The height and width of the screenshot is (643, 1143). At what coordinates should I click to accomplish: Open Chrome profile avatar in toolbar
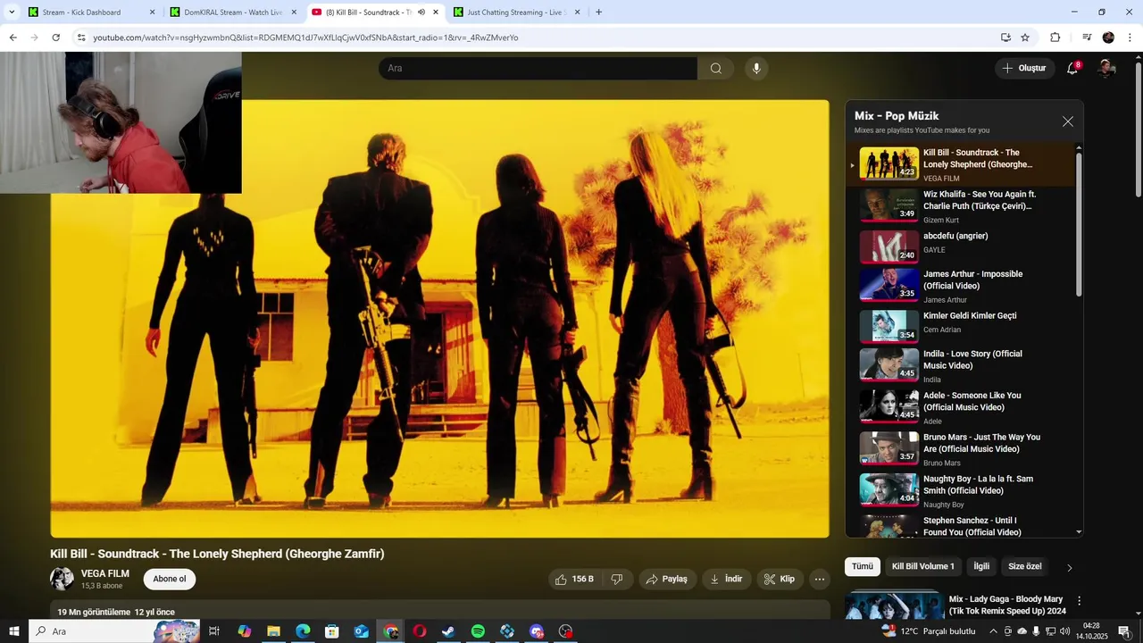pos(1108,38)
